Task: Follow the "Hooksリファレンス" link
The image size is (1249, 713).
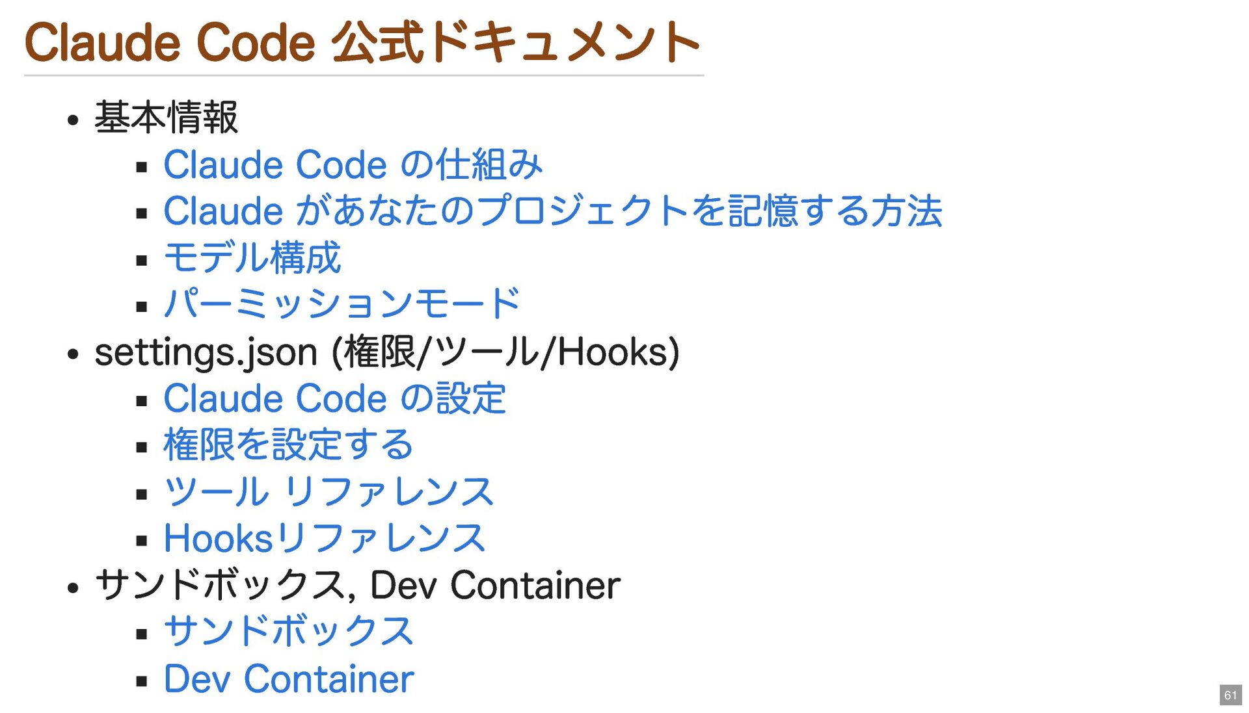Action: pos(324,539)
